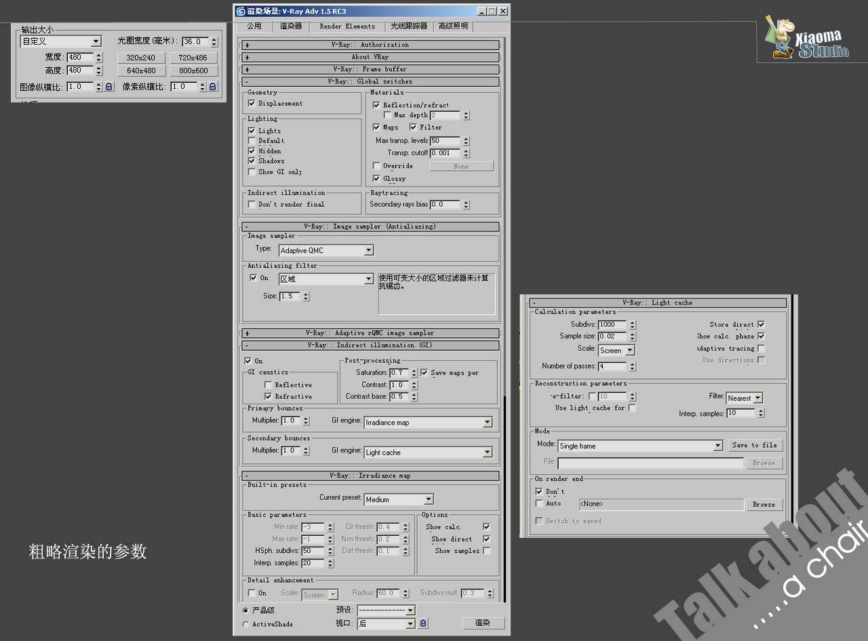
Task: Click the image aspect ratio lock icon
Action: point(108,87)
